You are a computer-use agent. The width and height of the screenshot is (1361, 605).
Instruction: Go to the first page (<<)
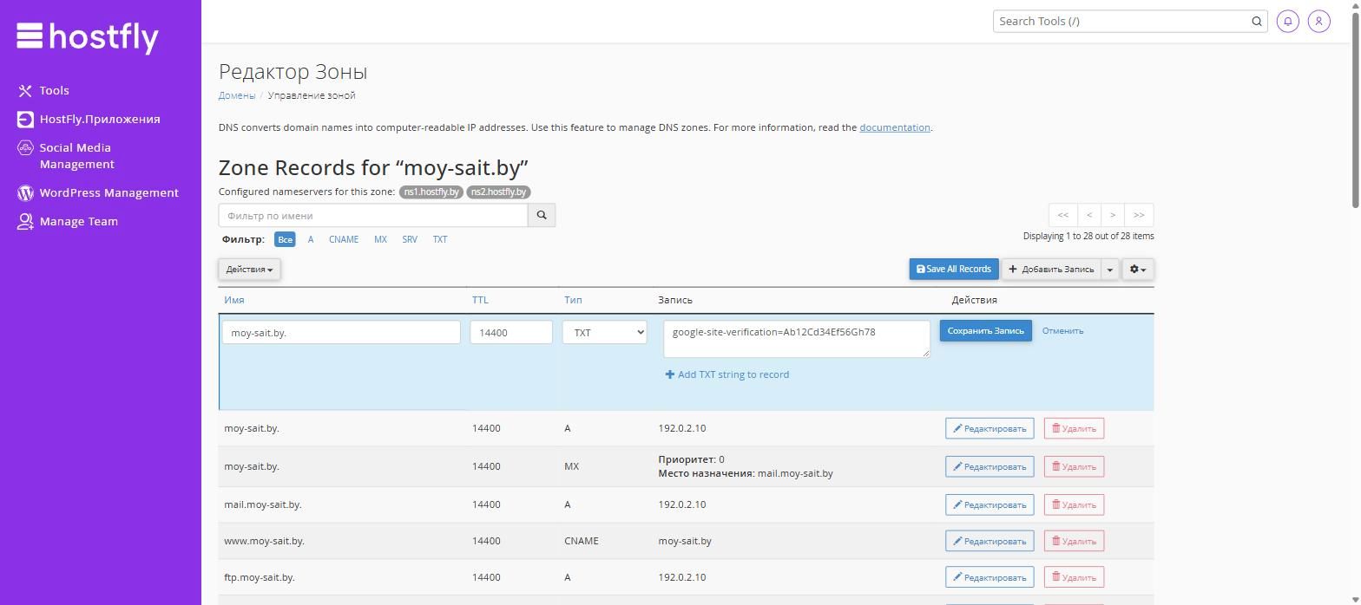tap(1062, 215)
